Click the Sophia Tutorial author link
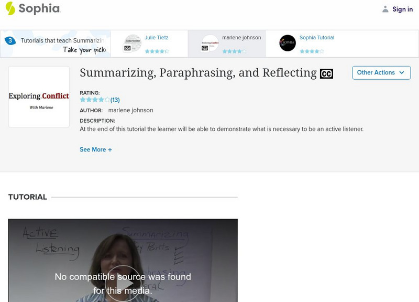 pyautogui.click(x=317, y=38)
